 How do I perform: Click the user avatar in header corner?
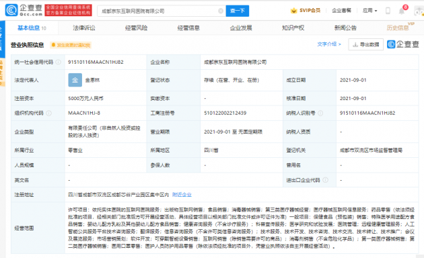tap(419, 11)
